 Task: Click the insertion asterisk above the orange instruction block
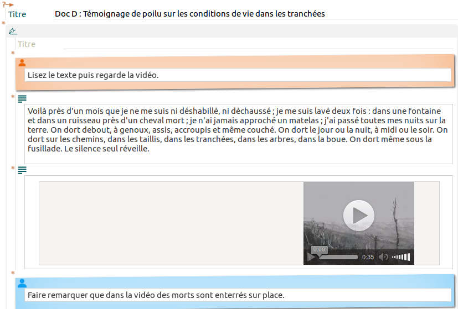point(13,53)
